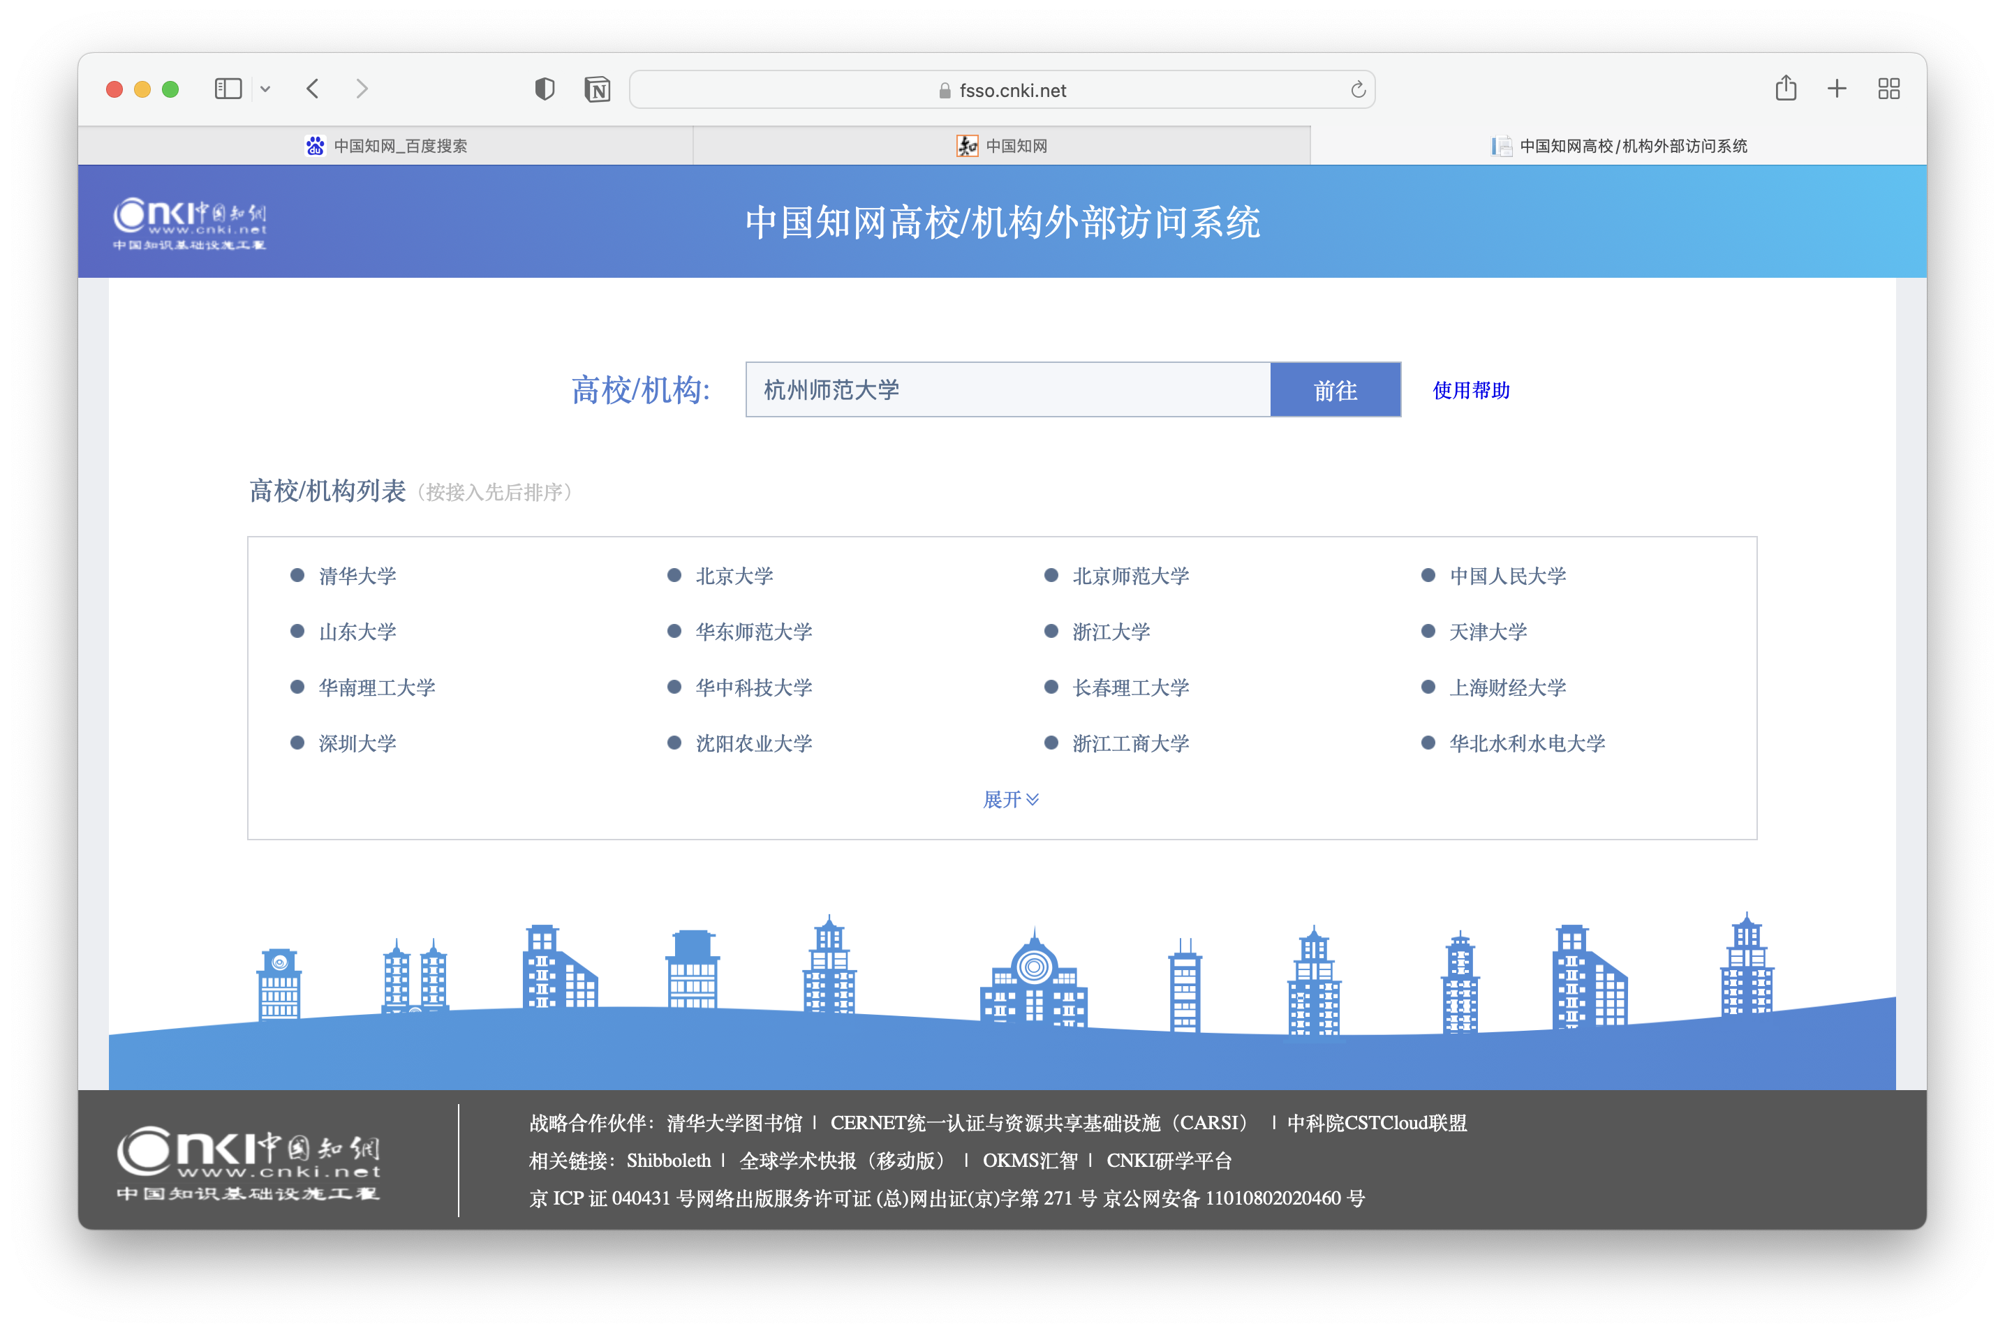2005x1333 pixels.
Task: Click the 高校/机构 search input field
Action: [x=1007, y=390]
